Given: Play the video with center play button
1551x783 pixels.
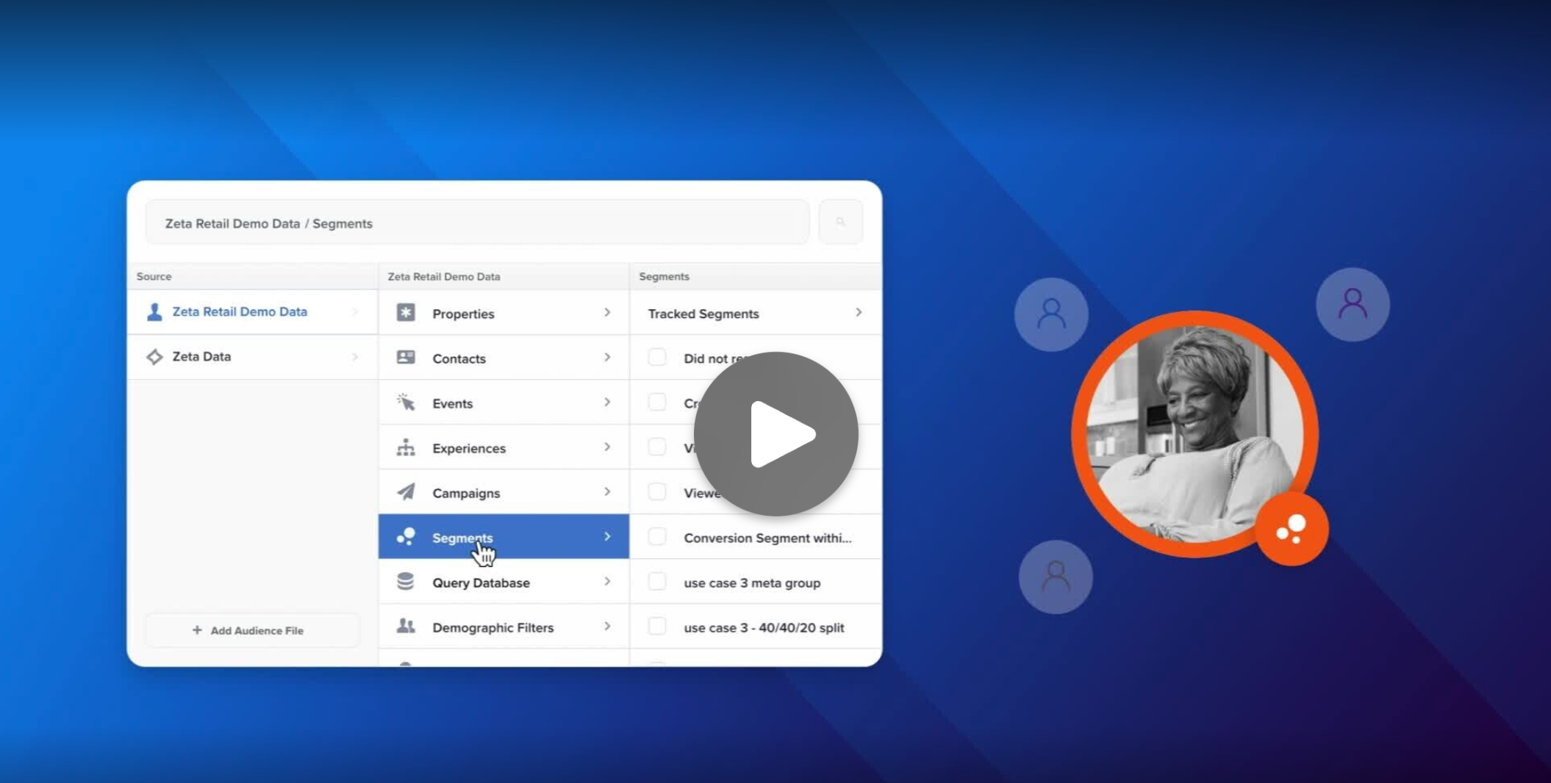Looking at the screenshot, I should click(x=775, y=433).
